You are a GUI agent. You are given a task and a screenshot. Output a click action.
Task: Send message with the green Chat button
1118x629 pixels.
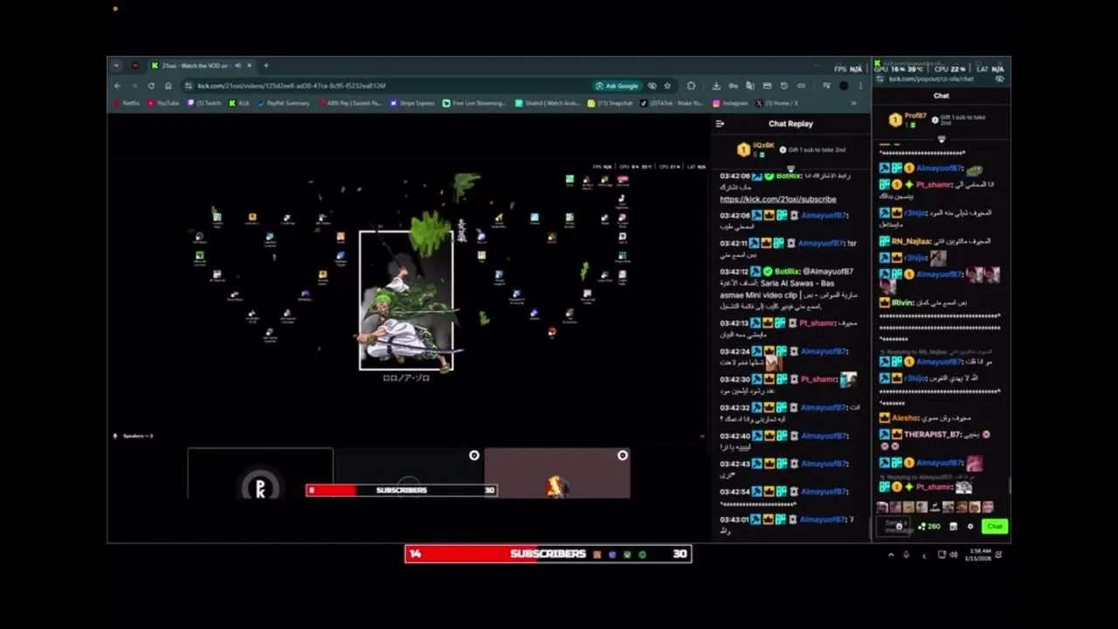[994, 526]
